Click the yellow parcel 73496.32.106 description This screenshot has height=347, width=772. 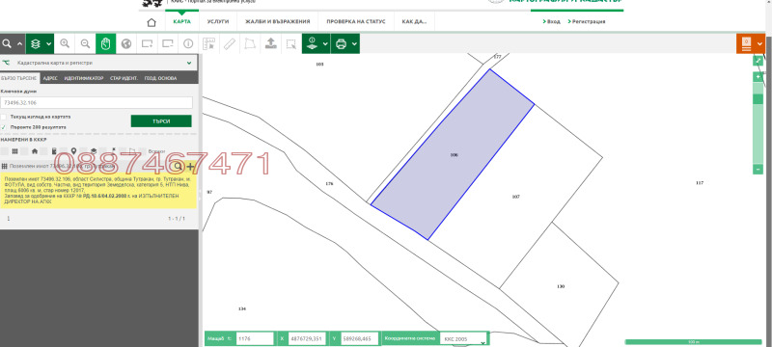[98, 191]
